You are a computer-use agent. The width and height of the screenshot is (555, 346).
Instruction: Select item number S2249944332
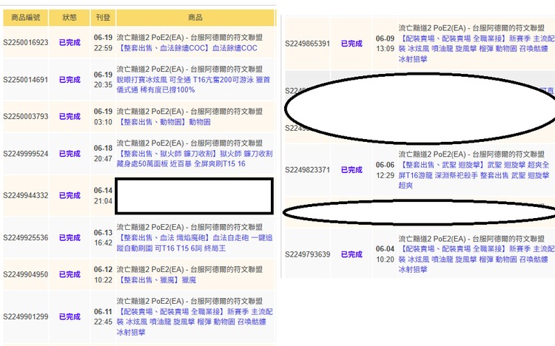[x=25, y=195]
